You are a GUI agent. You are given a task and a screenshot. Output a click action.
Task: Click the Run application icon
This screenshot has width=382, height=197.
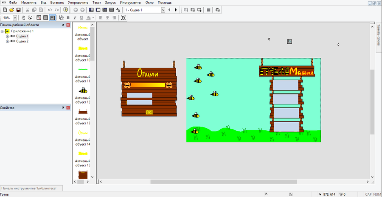pyautogui.click(x=193, y=10)
